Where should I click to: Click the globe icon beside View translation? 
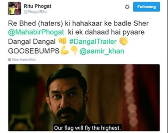10,59
